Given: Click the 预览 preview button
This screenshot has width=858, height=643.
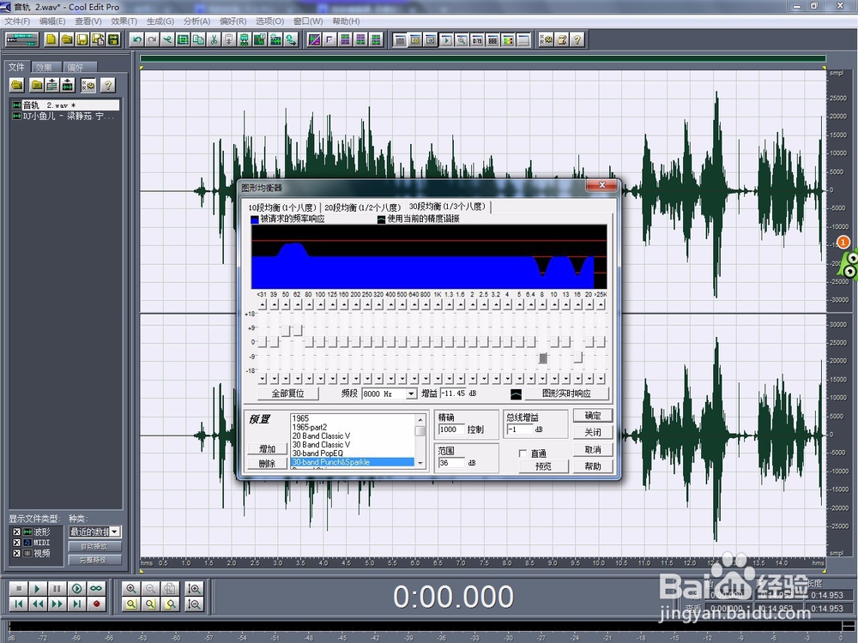Looking at the screenshot, I should tap(543, 466).
